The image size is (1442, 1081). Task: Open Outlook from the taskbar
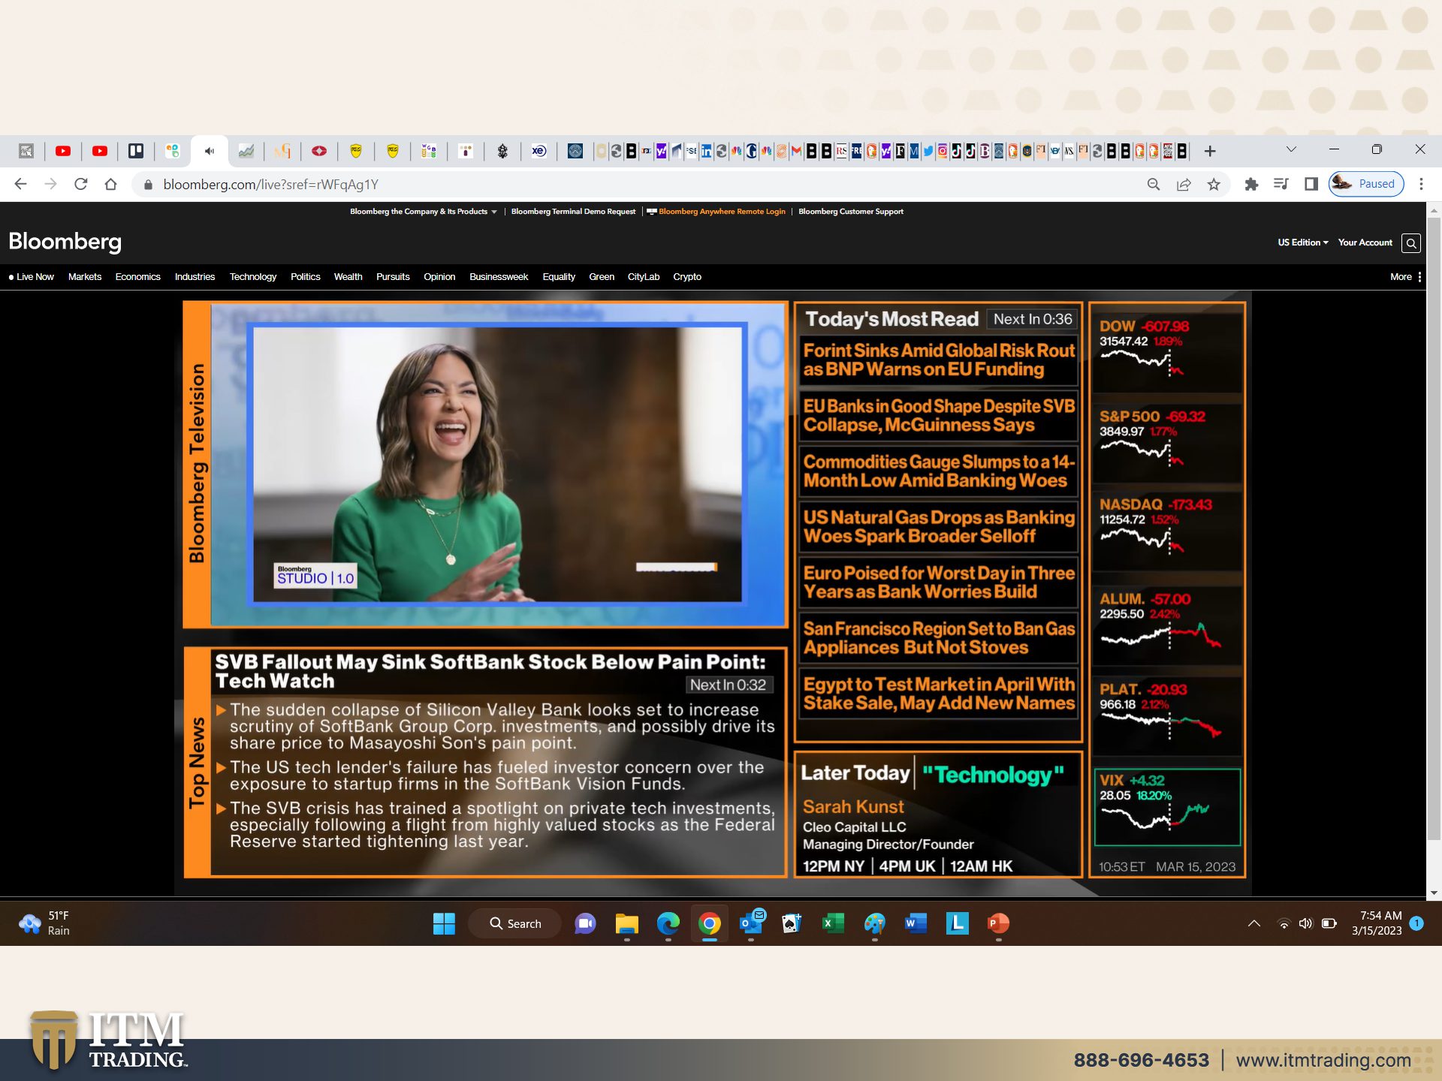click(751, 923)
